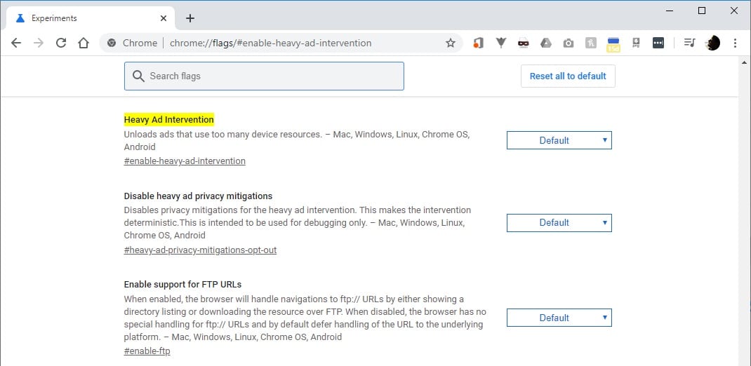Click the camera screenshot extension icon
The image size is (751, 366).
pyautogui.click(x=568, y=43)
